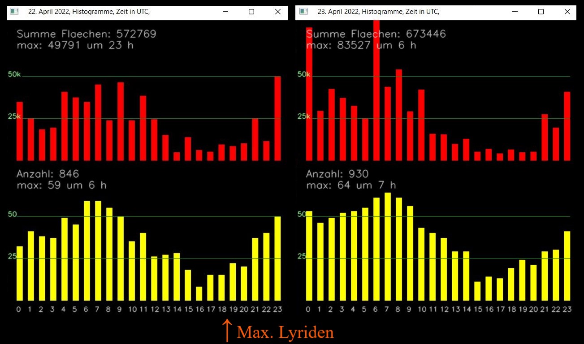Click the max: 83527 um 6 h label
The width and height of the screenshot is (584, 344).
(x=361, y=45)
